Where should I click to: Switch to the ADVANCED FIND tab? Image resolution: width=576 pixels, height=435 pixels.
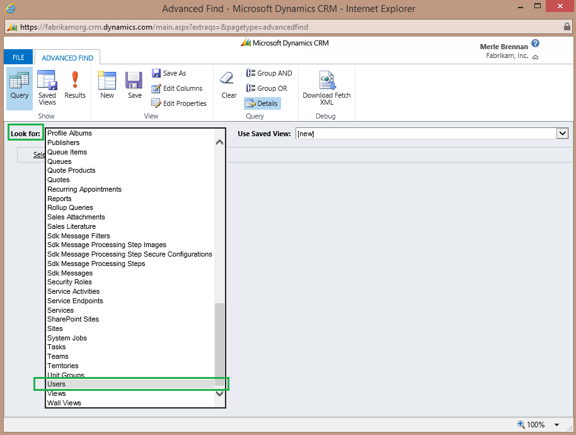(67, 58)
